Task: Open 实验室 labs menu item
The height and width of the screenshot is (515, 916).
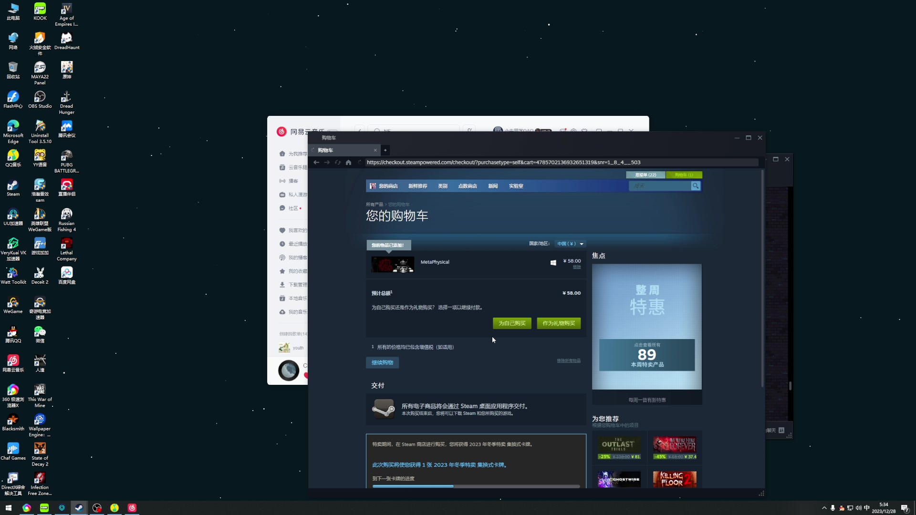Action: 516,186
